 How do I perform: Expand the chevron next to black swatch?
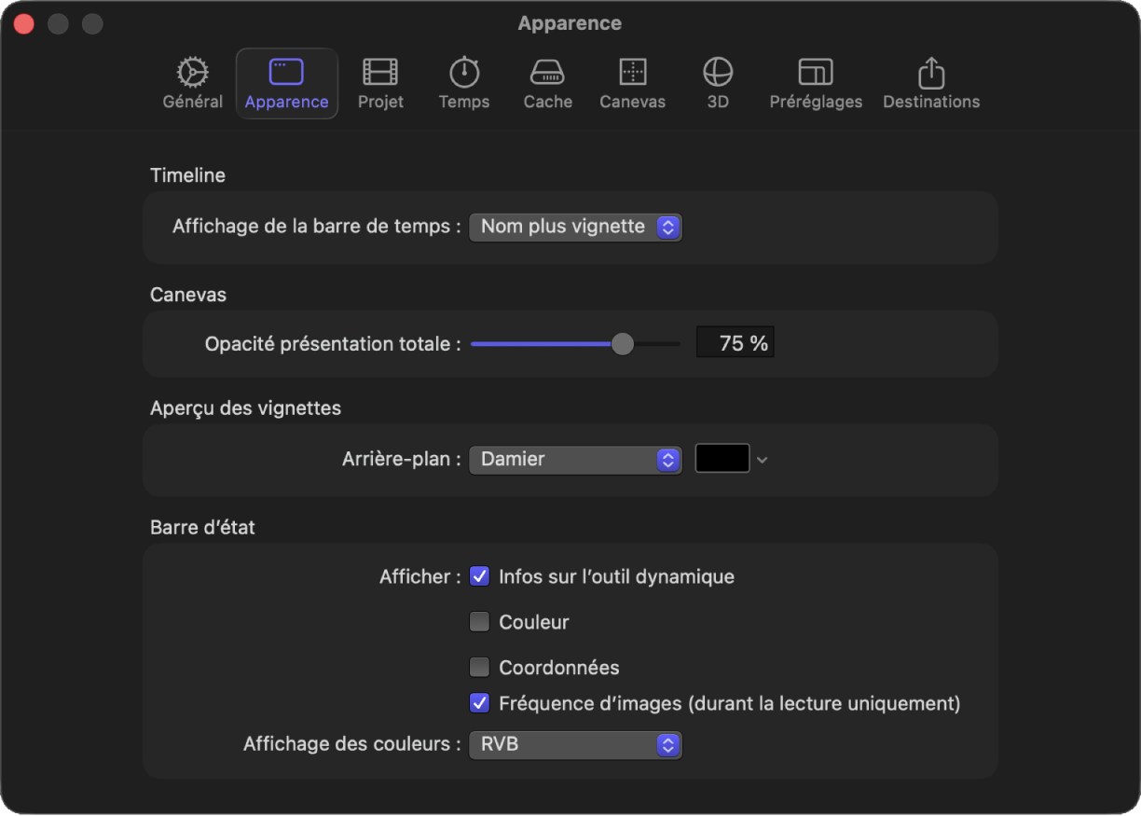coord(763,460)
